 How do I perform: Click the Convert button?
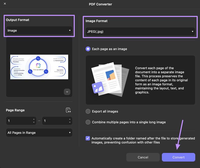178,157
